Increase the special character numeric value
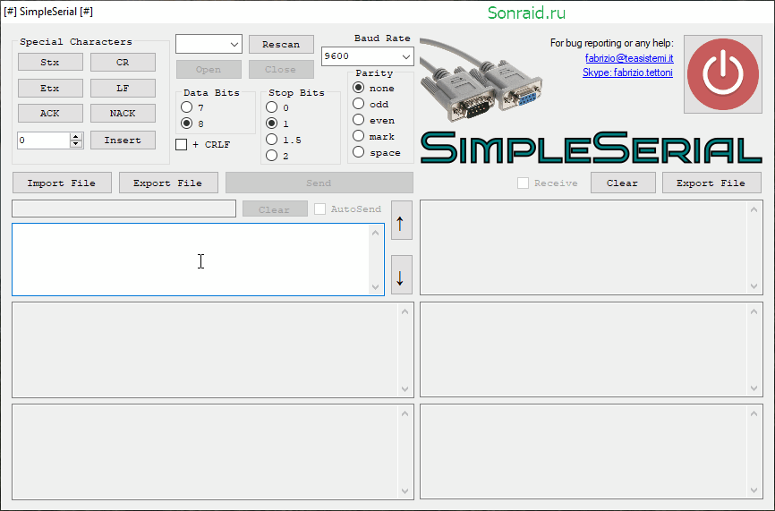This screenshot has width=775, height=511. (76, 136)
